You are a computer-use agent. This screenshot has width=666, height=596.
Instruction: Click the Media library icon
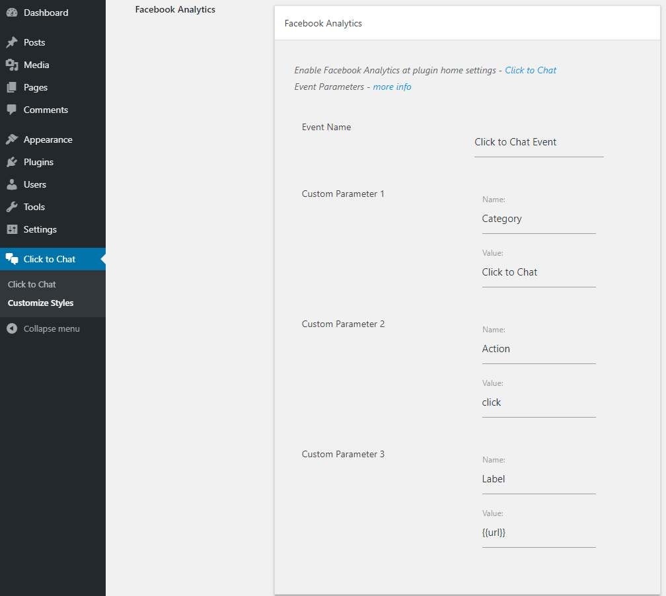[12, 65]
